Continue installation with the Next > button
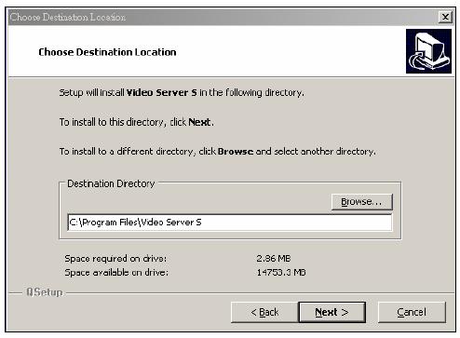 (x=331, y=312)
